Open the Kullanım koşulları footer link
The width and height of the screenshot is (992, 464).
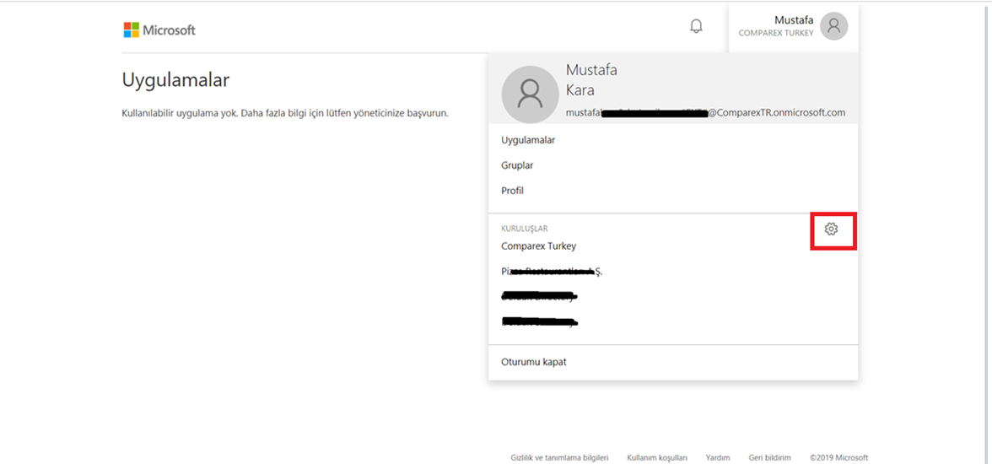[656, 457]
